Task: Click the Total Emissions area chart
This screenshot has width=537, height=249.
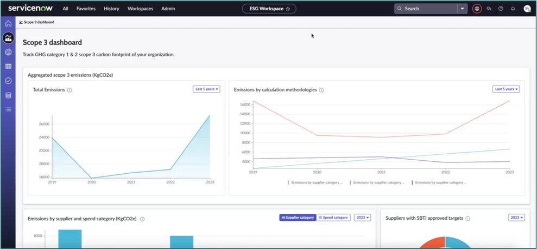Action: (x=131, y=147)
